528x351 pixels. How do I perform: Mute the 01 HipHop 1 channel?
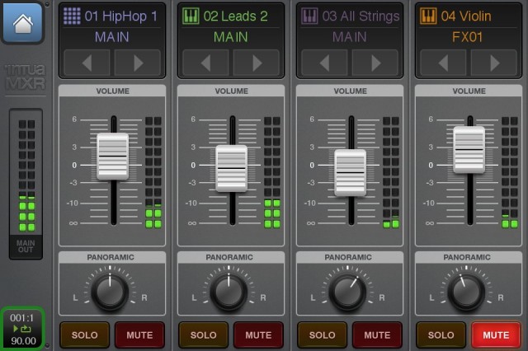[x=139, y=335]
